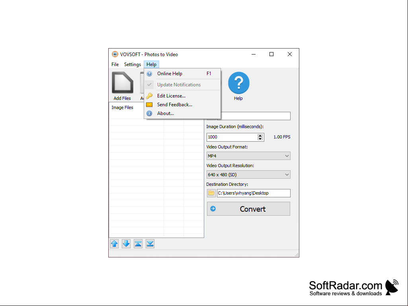Viewport: 408px width, 306px height.
Task: Toggle the Update Notifications checkmark
Action: (149, 85)
